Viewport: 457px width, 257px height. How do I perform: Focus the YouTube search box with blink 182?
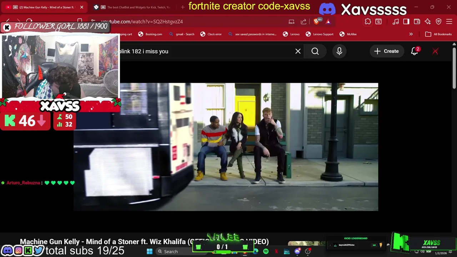pyautogui.click(x=207, y=51)
